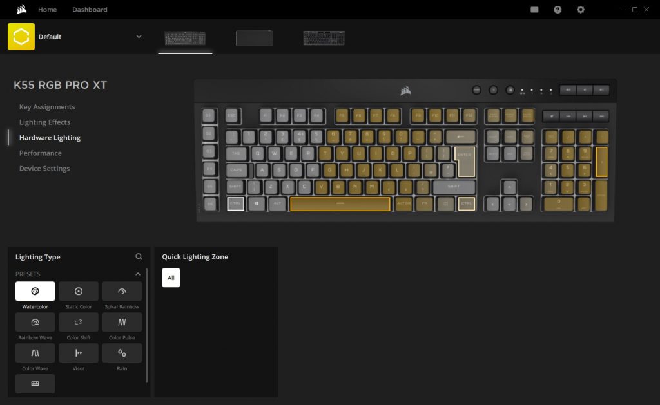Select the G6 macro key on keyboard preview
Screen dimensions: 660x405
click(x=209, y=204)
